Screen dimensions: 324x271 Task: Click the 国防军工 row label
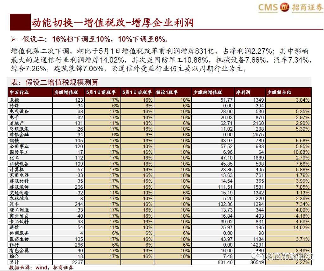(19, 152)
